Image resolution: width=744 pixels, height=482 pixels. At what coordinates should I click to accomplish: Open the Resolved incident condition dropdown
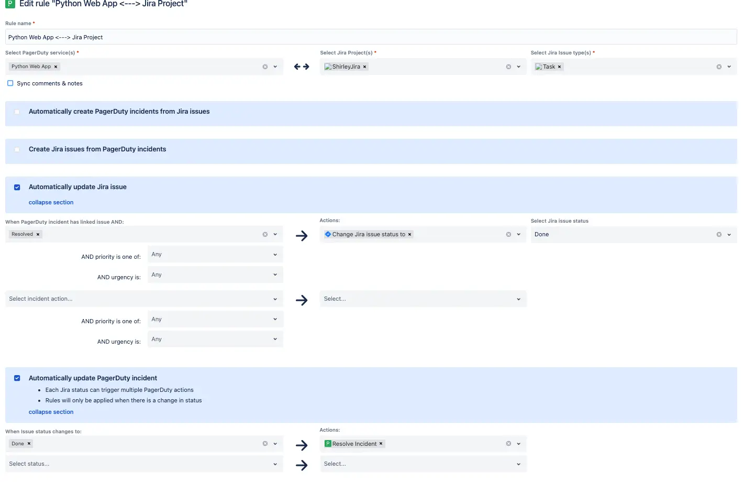coord(275,234)
